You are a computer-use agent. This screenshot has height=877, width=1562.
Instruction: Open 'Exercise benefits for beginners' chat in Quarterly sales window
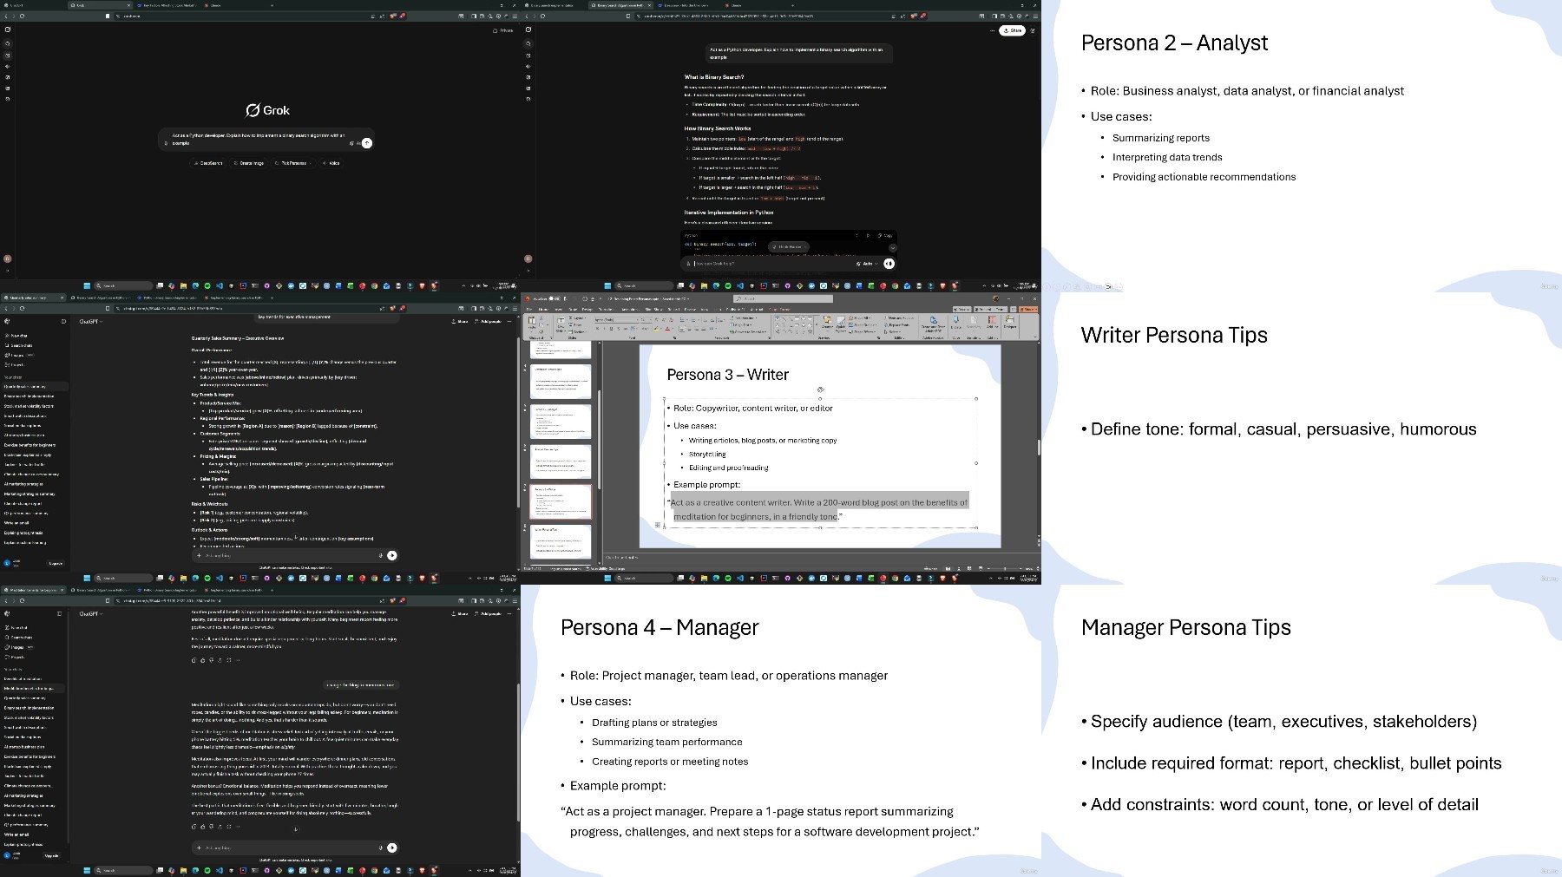tap(30, 445)
